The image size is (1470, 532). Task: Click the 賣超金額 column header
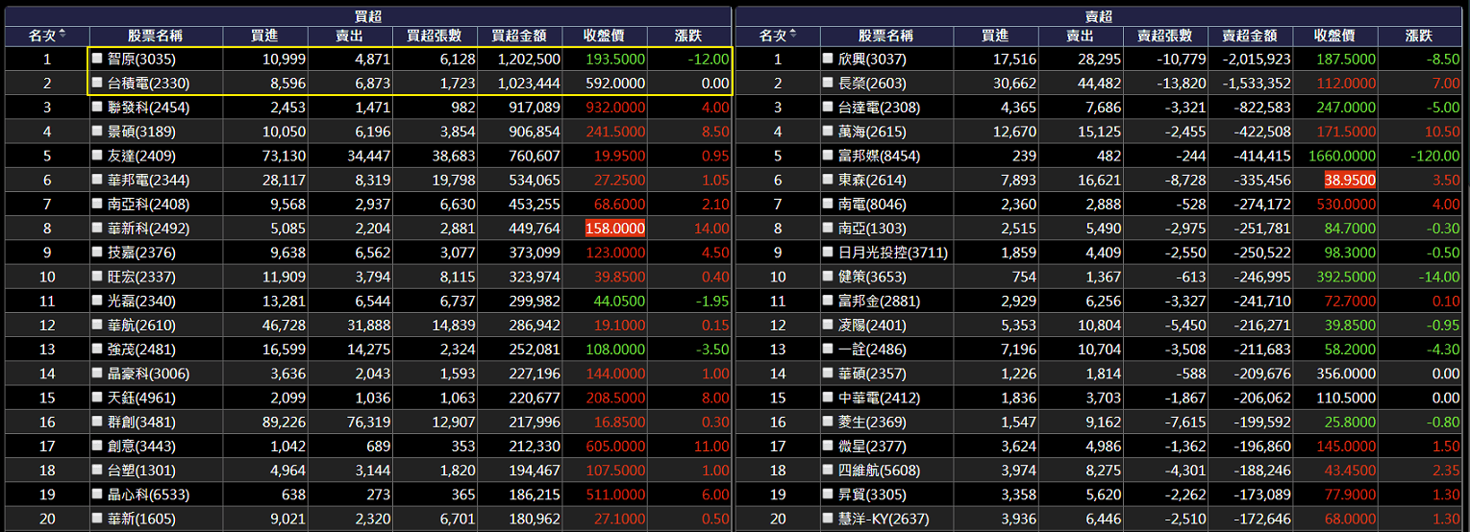[x=1250, y=36]
